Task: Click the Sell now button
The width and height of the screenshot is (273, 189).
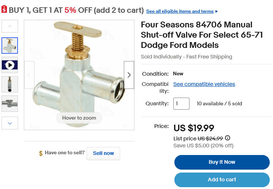Action: (x=103, y=153)
